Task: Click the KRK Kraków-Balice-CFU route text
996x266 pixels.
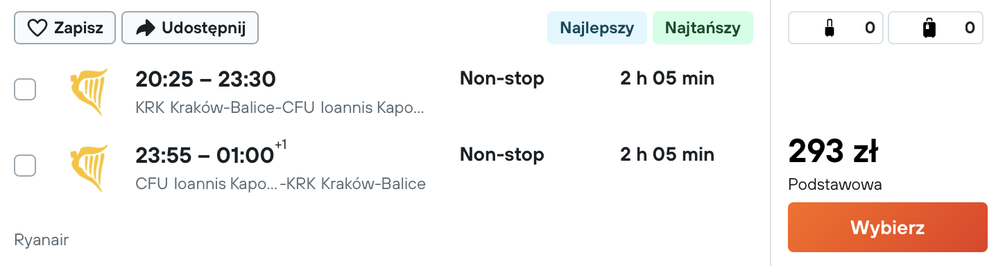Action: point(280,108)
